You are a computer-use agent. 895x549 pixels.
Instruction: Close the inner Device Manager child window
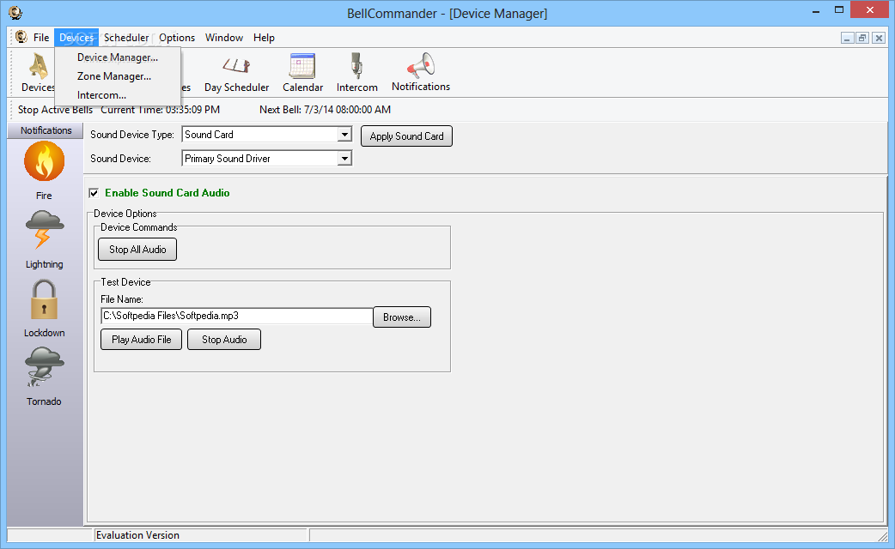(879, 39)
